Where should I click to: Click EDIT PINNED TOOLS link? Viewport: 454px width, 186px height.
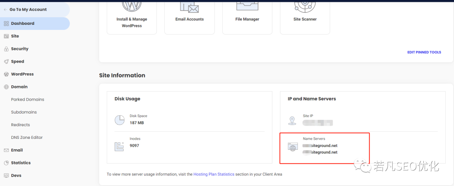(x=424, y=53)
